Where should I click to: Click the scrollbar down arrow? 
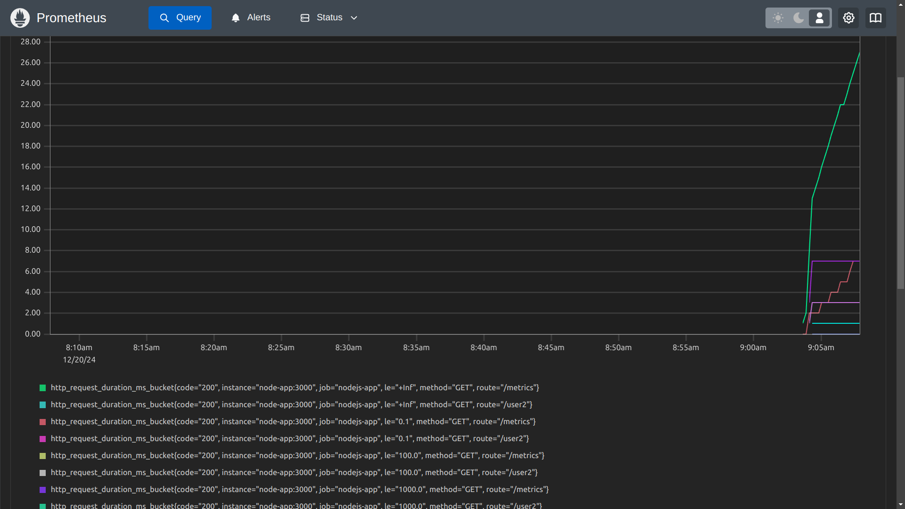coord(901,504)
